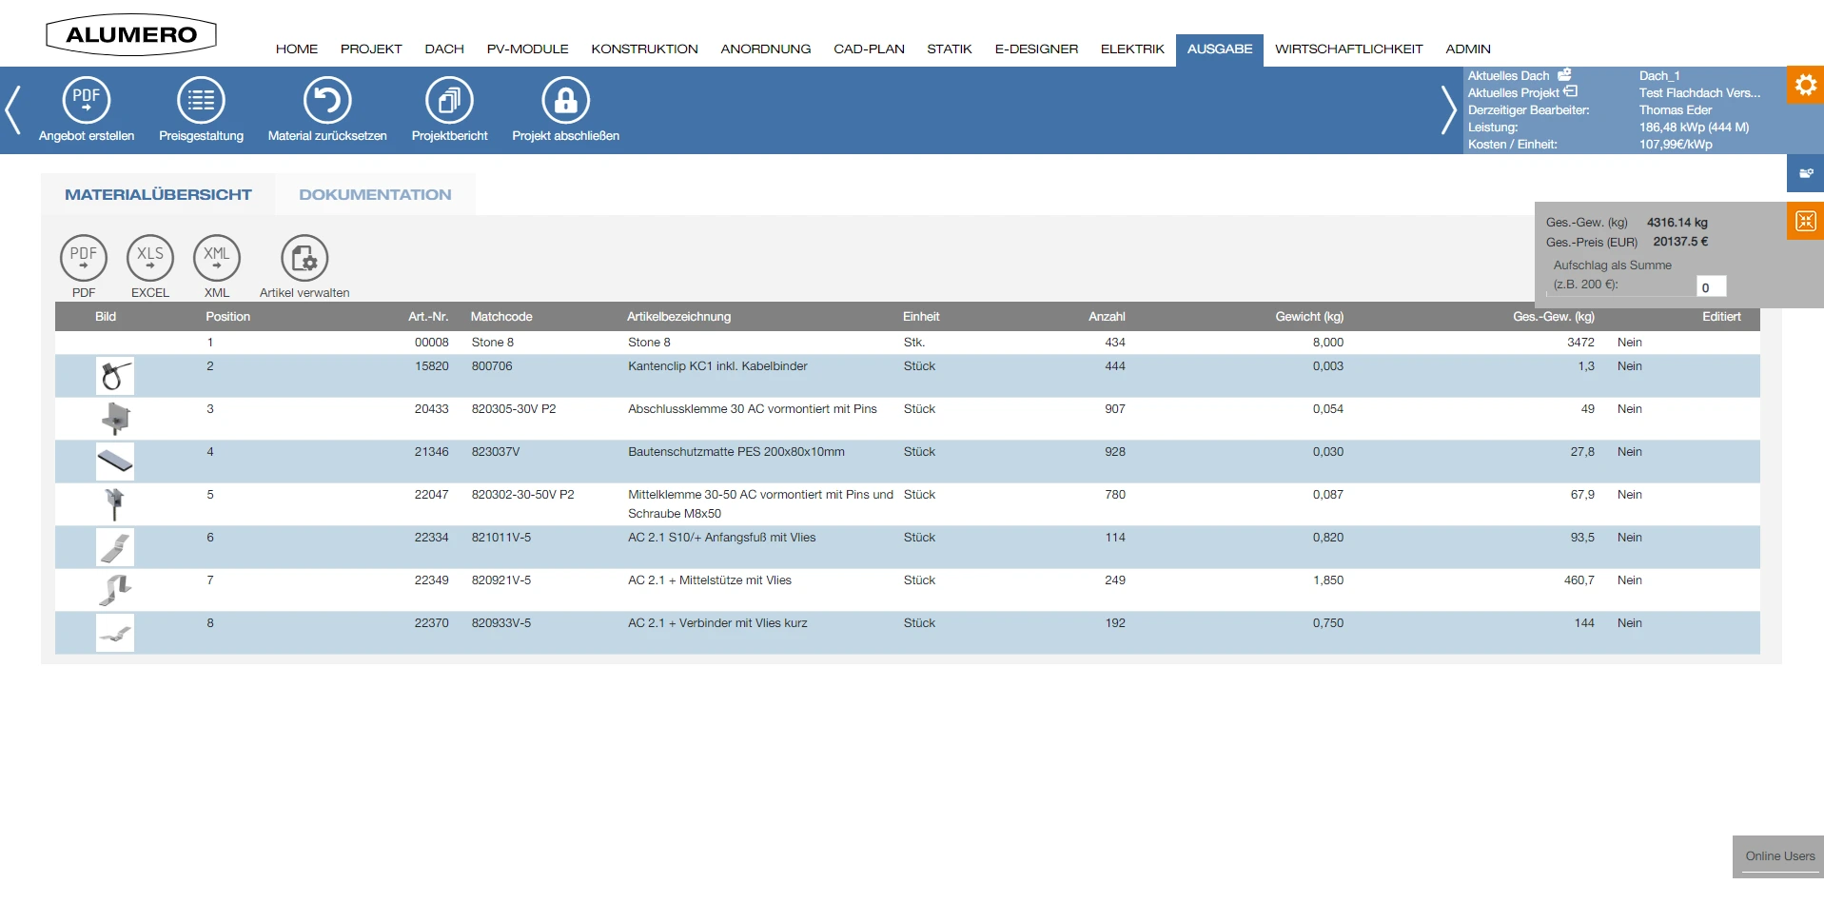Click the Online Users button

tap(1778, 856)
